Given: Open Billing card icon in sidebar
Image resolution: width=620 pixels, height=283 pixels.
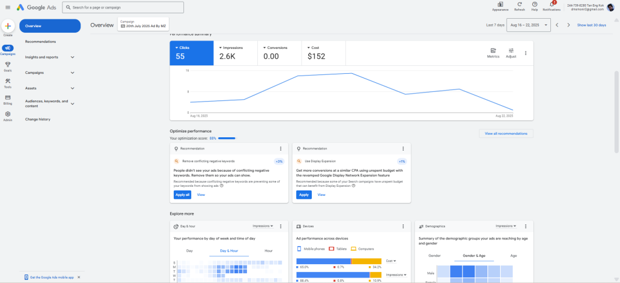Looking at the screenshot, I should pyautogui.click(x=8, y=97).
